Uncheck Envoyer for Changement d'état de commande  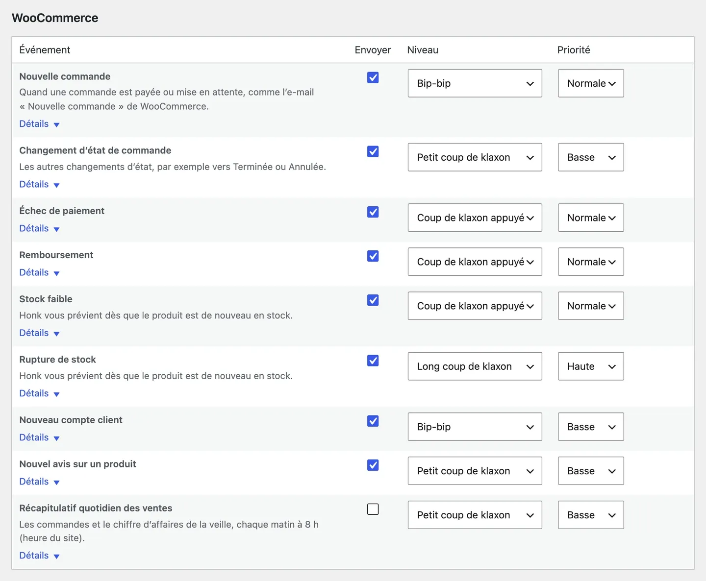pyautogui.click(x=373, y=151)
